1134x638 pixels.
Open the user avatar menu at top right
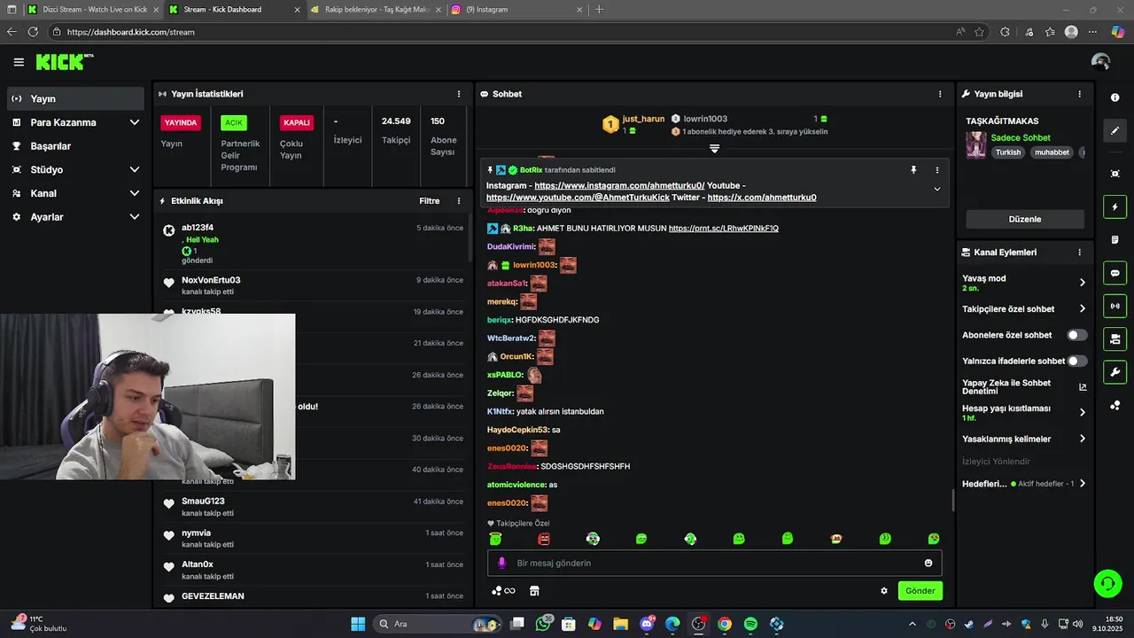1100,62
